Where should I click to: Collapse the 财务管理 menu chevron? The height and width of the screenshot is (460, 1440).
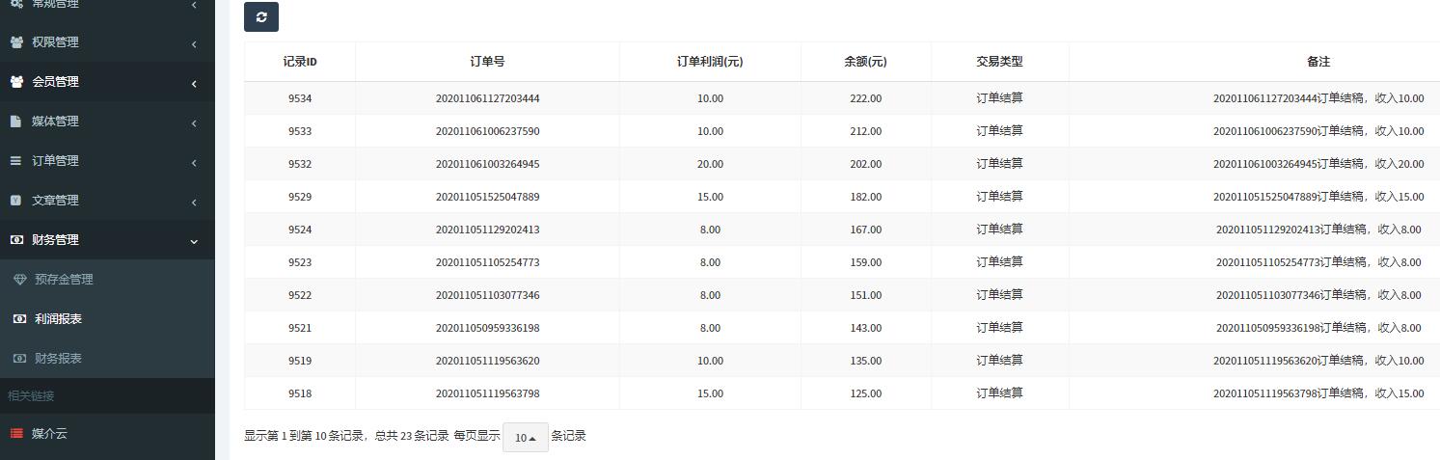click(194, 241)
